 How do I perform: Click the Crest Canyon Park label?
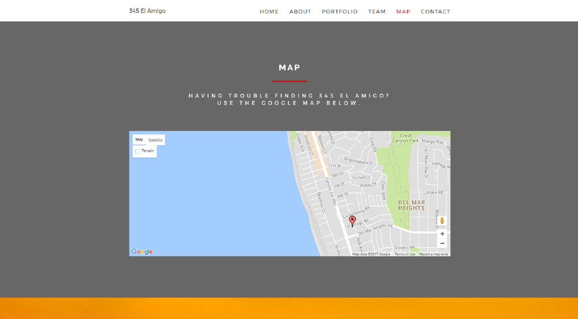(x=406, y=138)
